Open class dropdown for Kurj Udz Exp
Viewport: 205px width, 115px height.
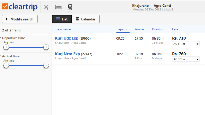point(186,44)
